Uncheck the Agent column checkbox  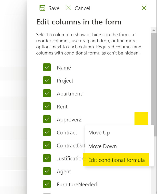(x=47, y=171)
